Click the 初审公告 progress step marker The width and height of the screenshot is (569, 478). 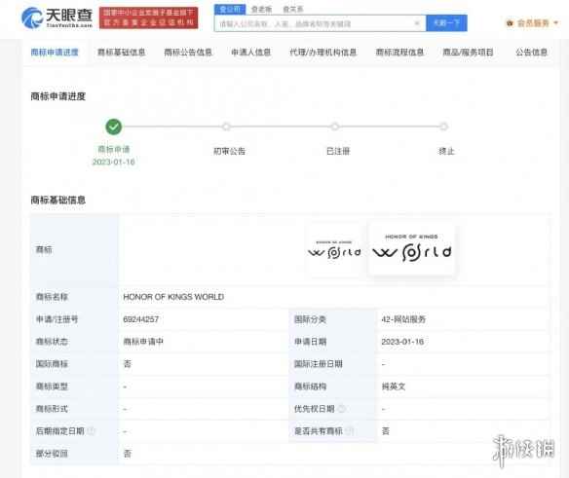226,127
